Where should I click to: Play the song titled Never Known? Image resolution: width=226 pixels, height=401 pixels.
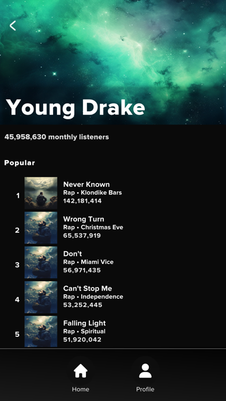pos(86,184)
